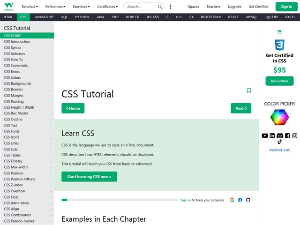Click the REMOVE ADS link
This screenshot has height=225, width=300.
[x=279, y=150]
